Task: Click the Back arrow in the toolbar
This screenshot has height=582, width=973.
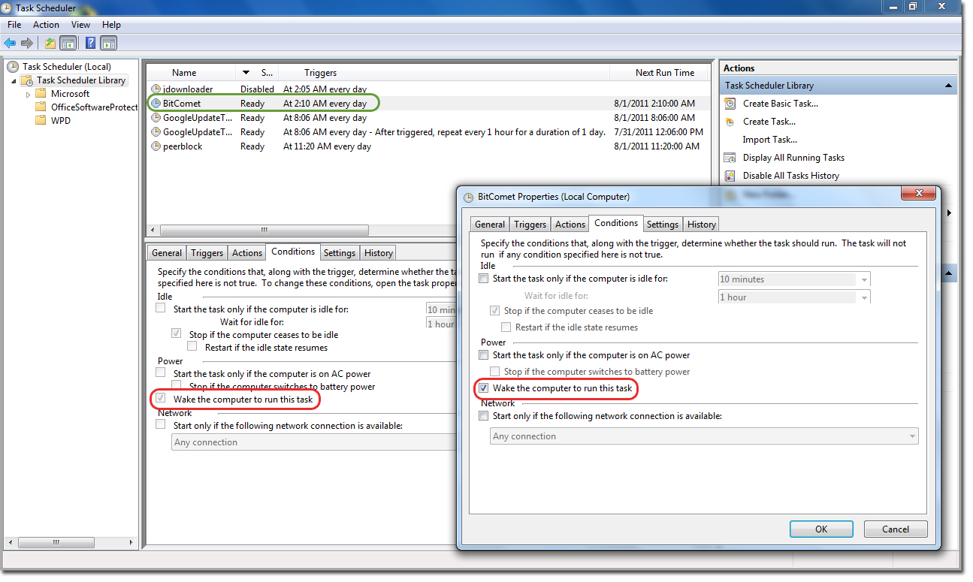Action: 10,43
